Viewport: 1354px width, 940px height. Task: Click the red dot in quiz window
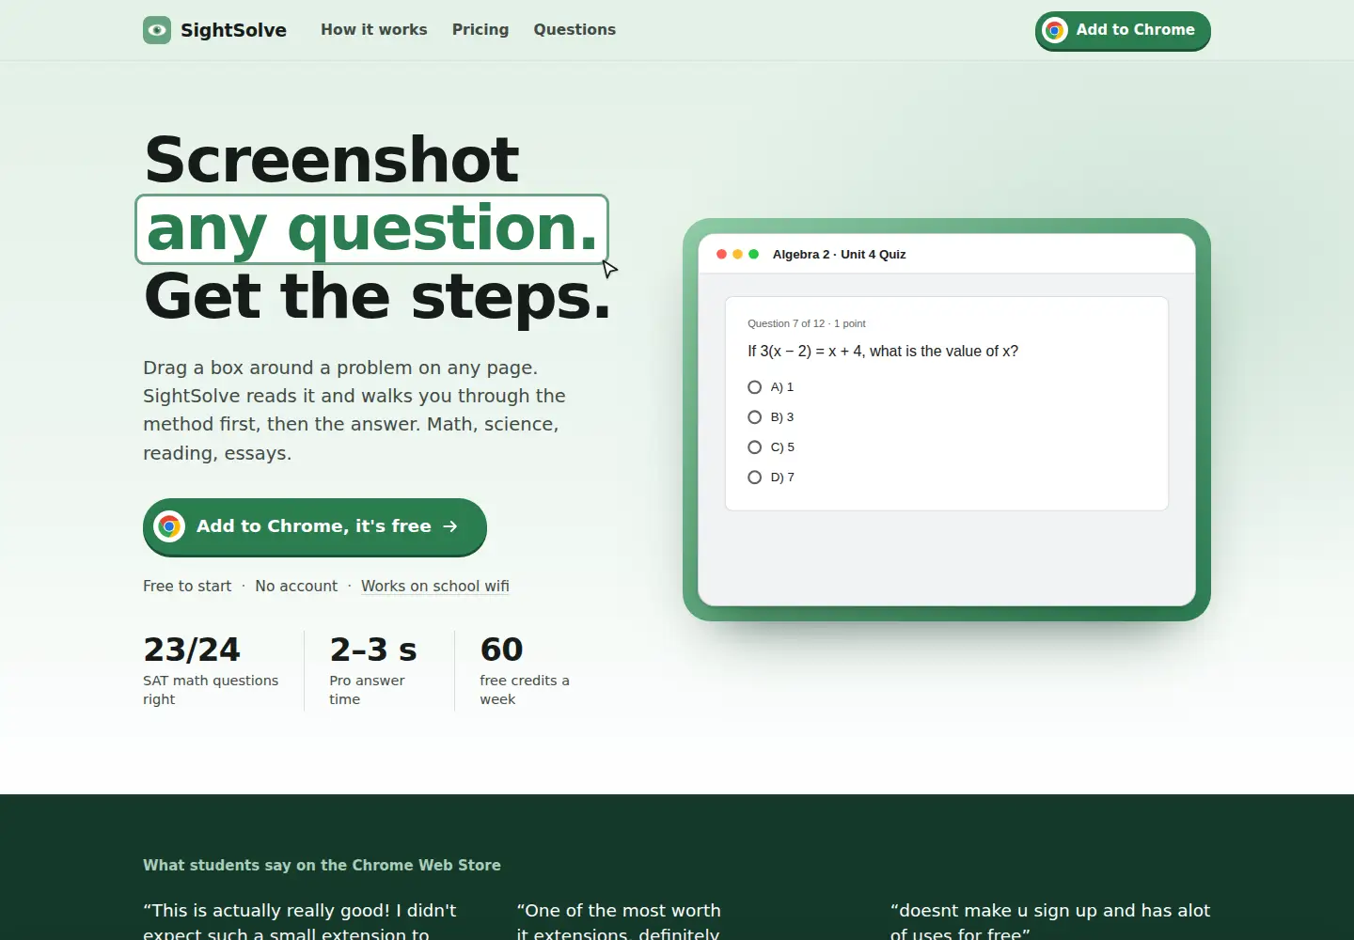721,254
